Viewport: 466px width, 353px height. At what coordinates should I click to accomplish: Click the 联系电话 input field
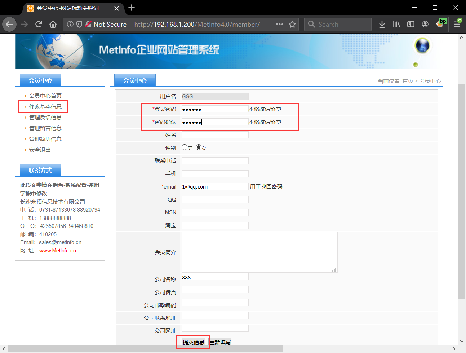pyautogui.click(x=215, y=160)
